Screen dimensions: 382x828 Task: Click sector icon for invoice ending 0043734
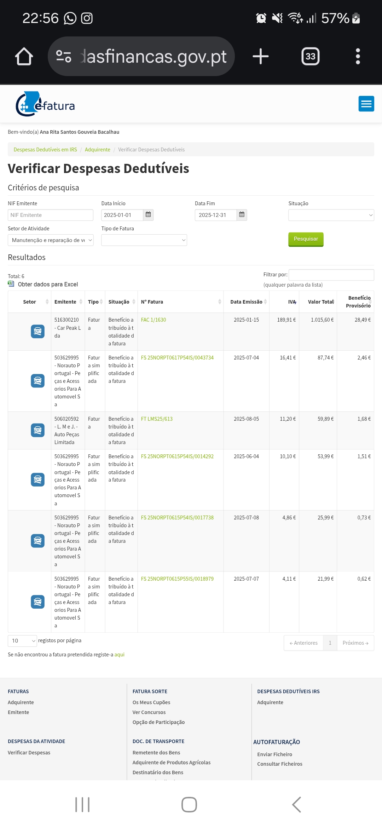coord(37,381)
